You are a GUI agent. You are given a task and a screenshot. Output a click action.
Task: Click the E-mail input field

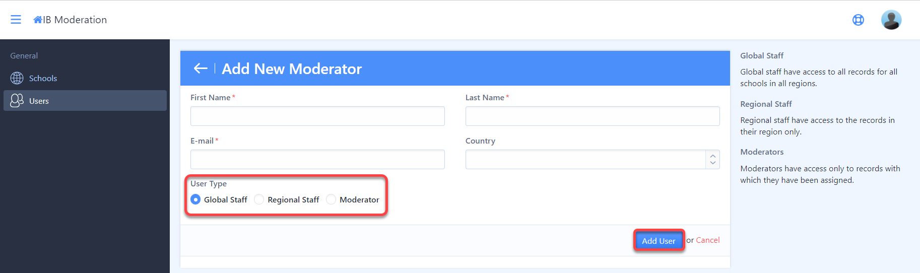click(x=317, y=159)
